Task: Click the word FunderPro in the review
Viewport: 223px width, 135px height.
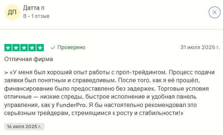Action: [x=71, y=105]
